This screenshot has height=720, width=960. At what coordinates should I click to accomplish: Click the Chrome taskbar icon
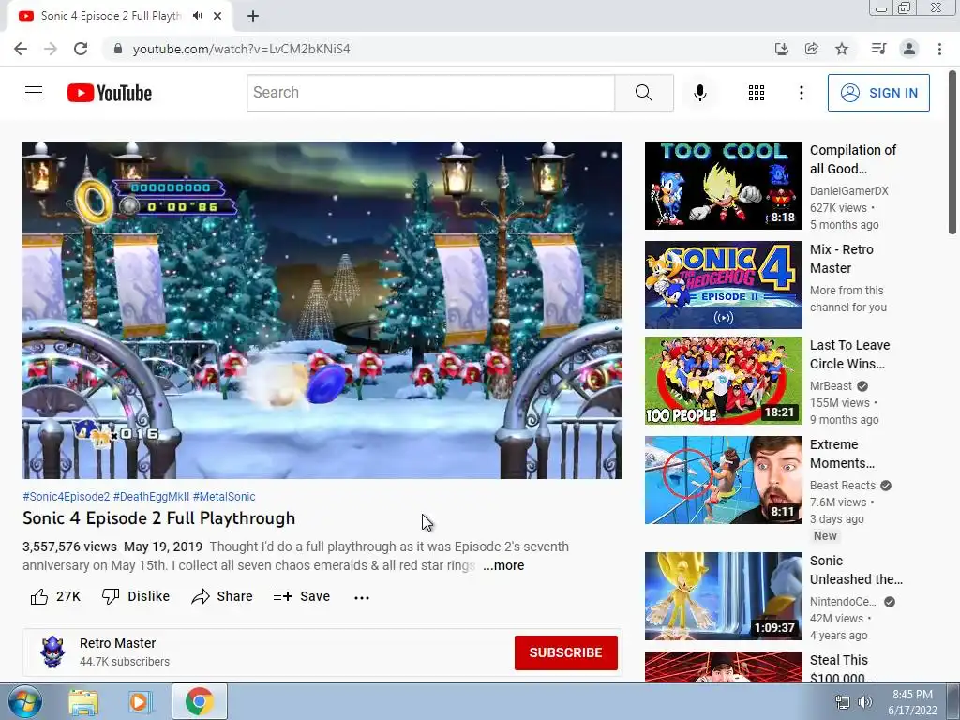click(199, 701)
